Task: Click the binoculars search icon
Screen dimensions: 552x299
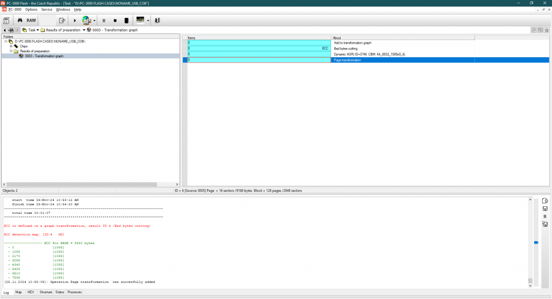Action: pyautogui.click(x=20, y=20)
